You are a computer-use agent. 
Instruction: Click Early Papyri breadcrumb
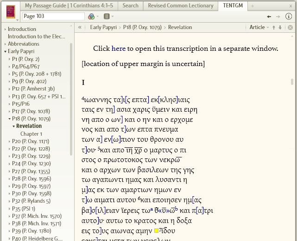point(103,27)
